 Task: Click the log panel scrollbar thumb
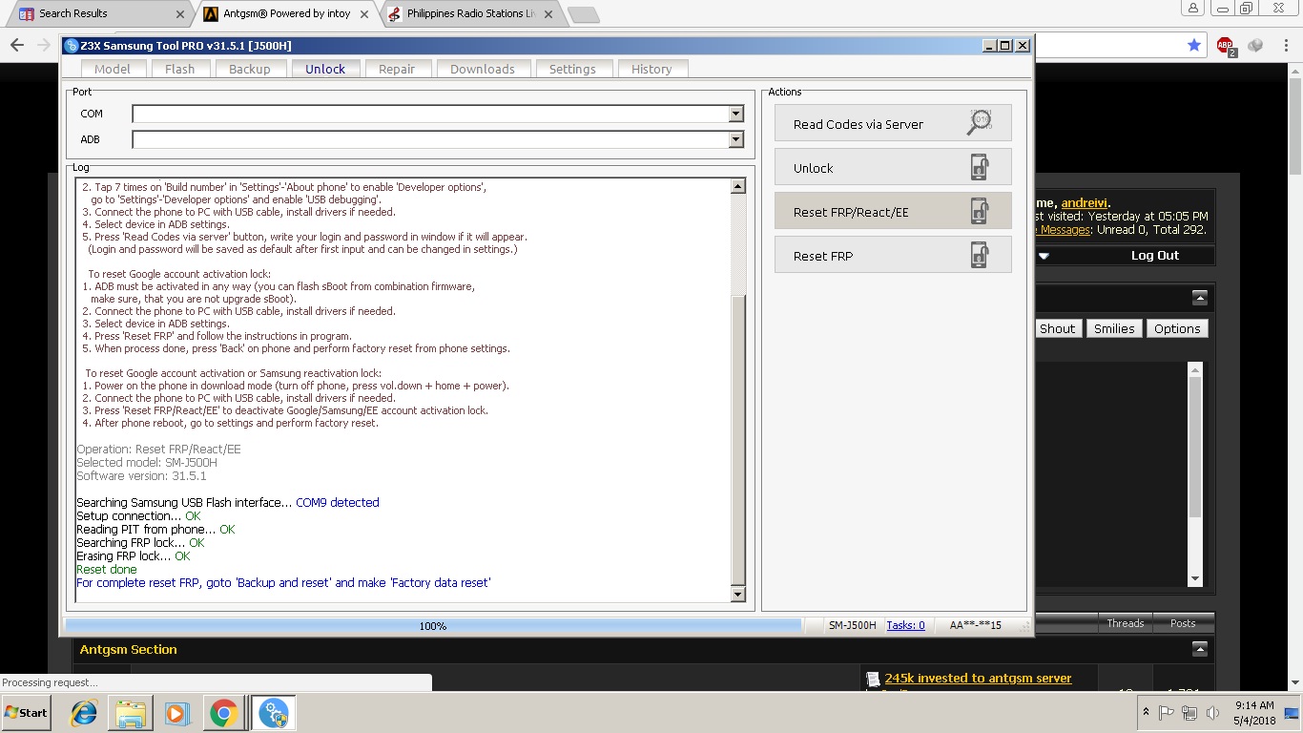click(738, 439)
